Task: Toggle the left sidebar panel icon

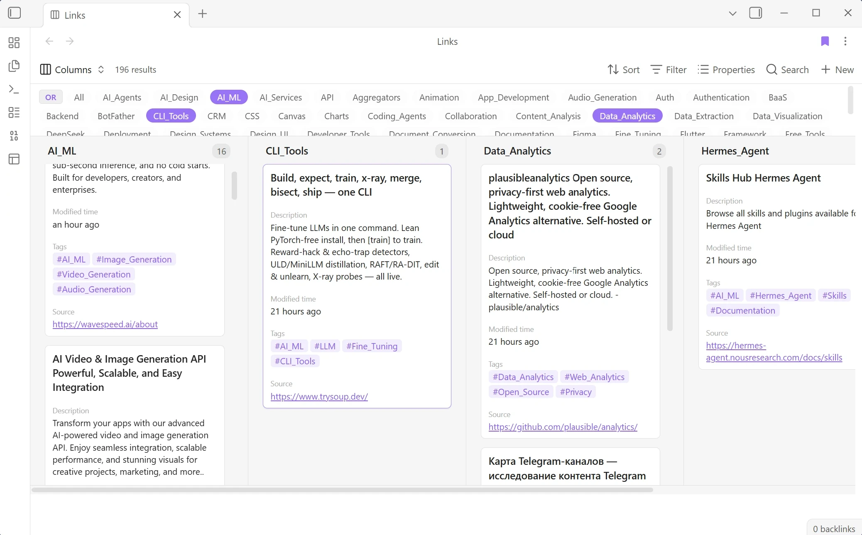Action: (x=15, y=13)
